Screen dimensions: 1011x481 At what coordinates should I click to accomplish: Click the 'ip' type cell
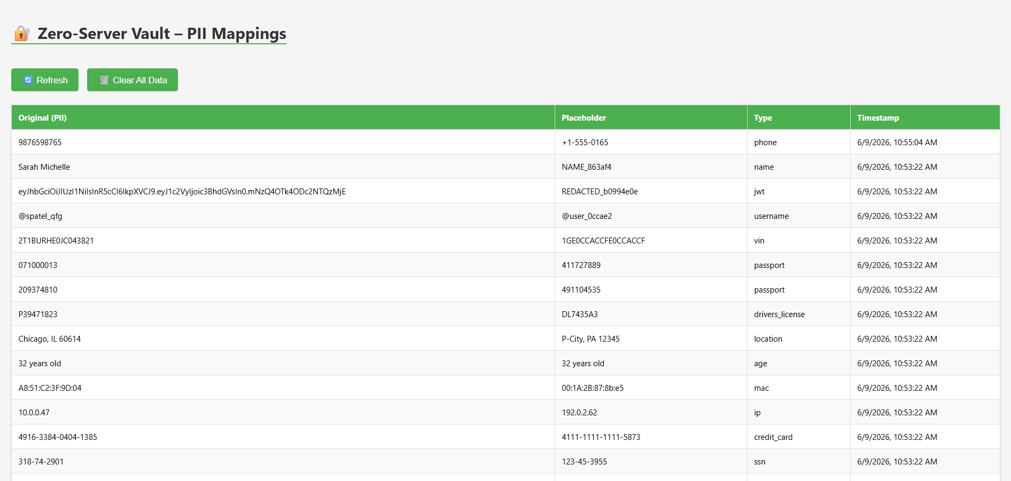pos(799,413)
